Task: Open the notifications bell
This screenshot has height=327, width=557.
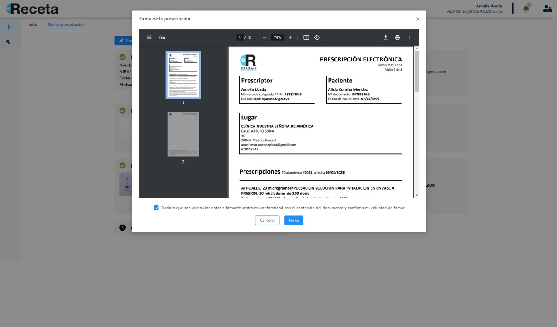Action: [526, 8]
